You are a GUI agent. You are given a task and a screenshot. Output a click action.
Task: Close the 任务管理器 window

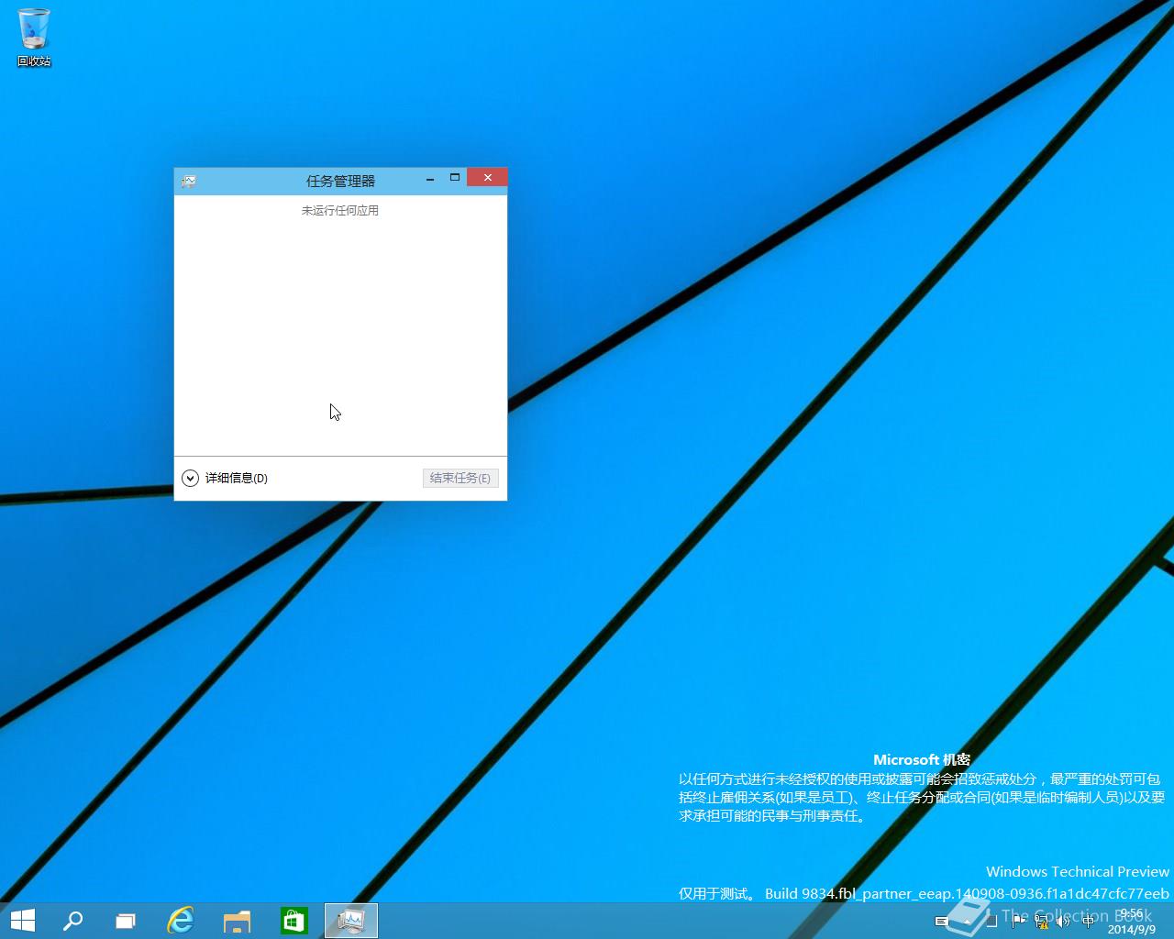487,177
